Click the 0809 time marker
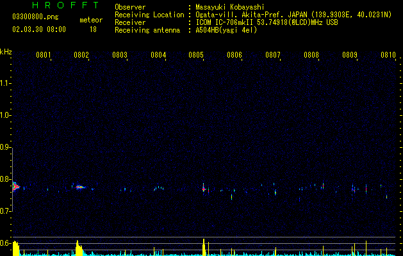Viewport: 403px width, 256px height. (x=350, y=55)
